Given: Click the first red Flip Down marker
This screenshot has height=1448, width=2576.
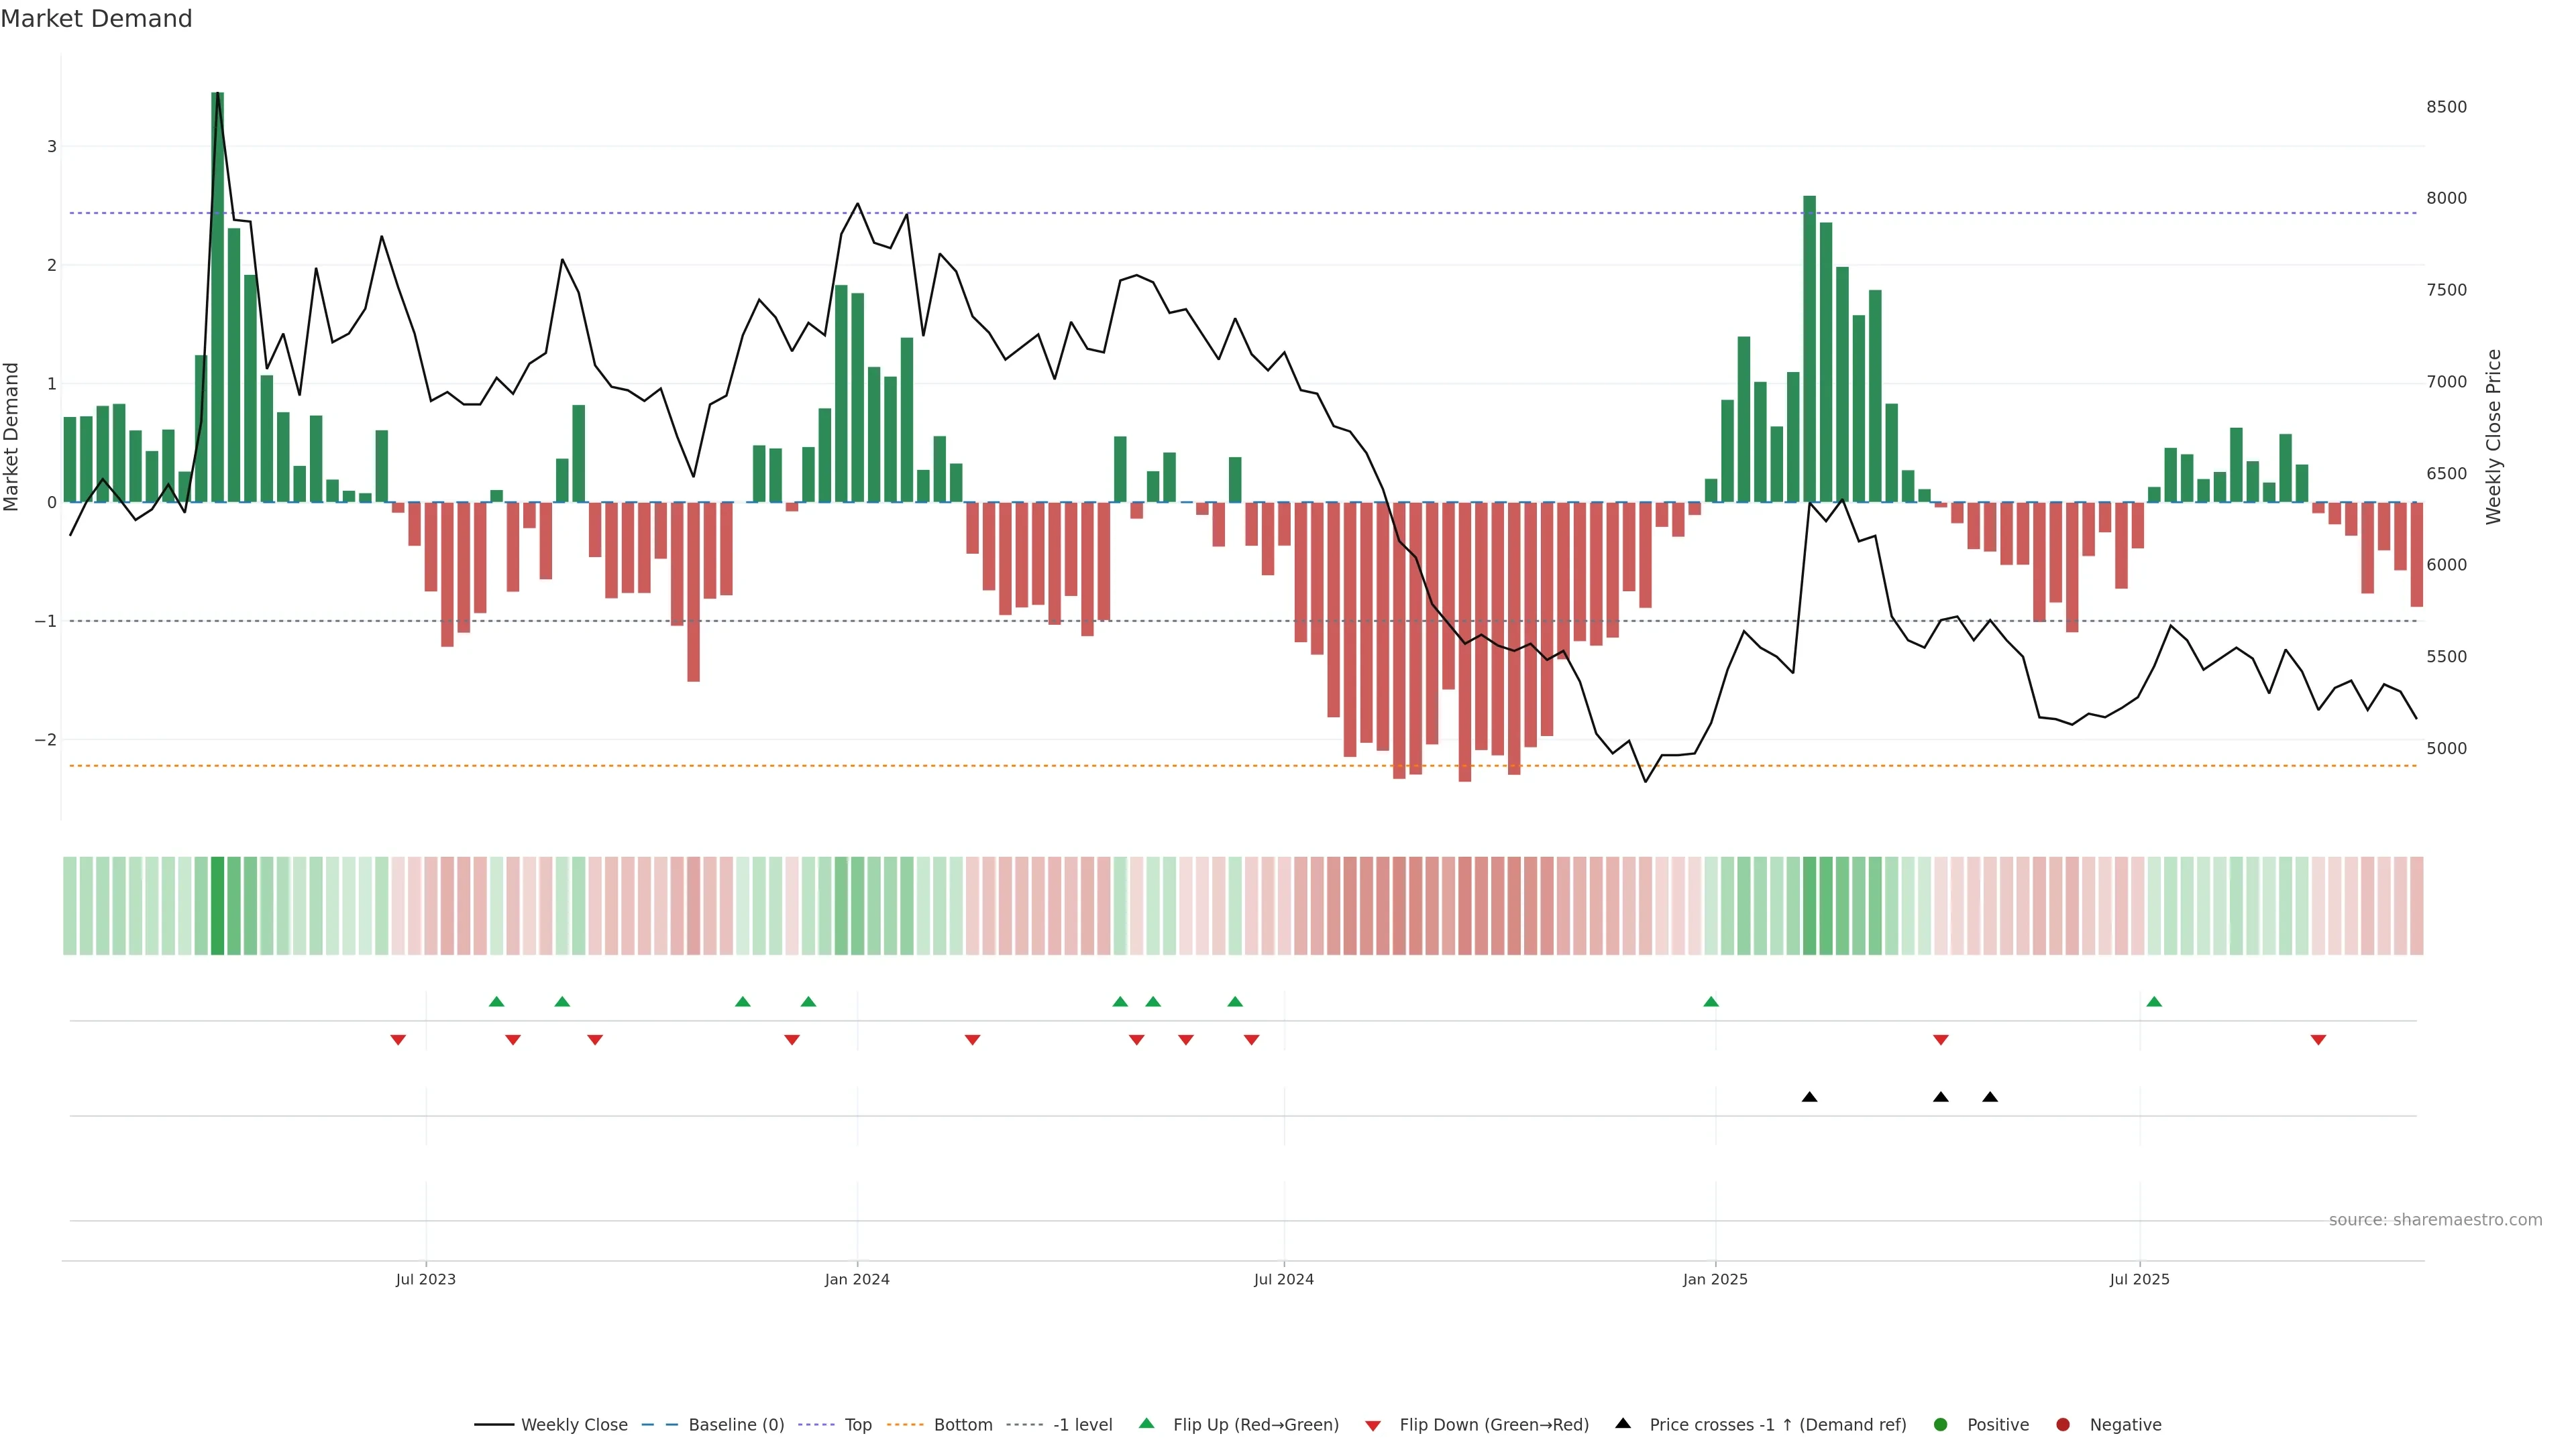Looking at the screenshot, I should click(x=398, y=1040).
